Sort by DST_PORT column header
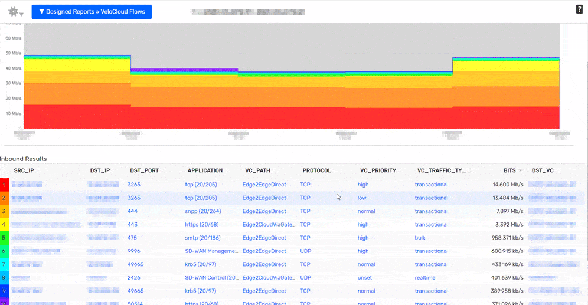The height and width of the screenshot is (305, 588). click(x=145, y=170)
